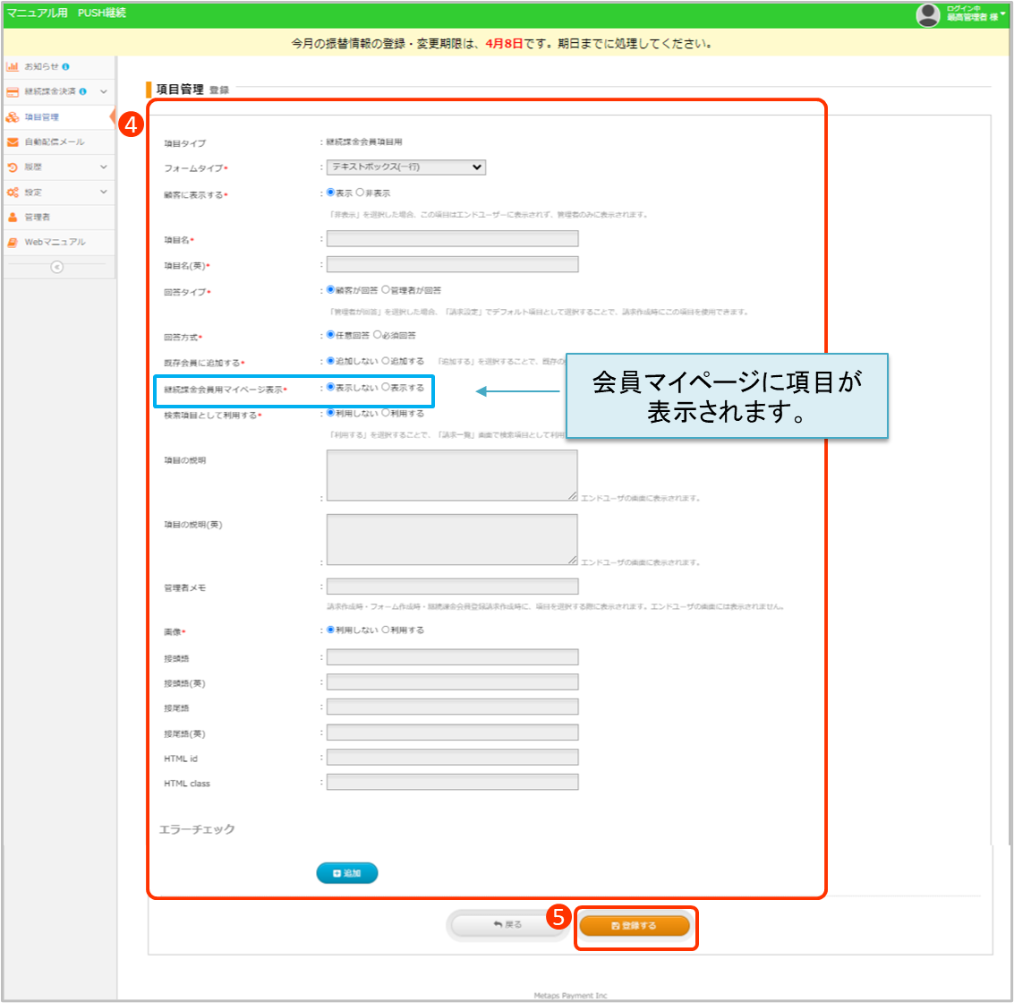Collapse the sidebar with the double-arrow button
This screenshot has height=1003, width=1014.
57,267
